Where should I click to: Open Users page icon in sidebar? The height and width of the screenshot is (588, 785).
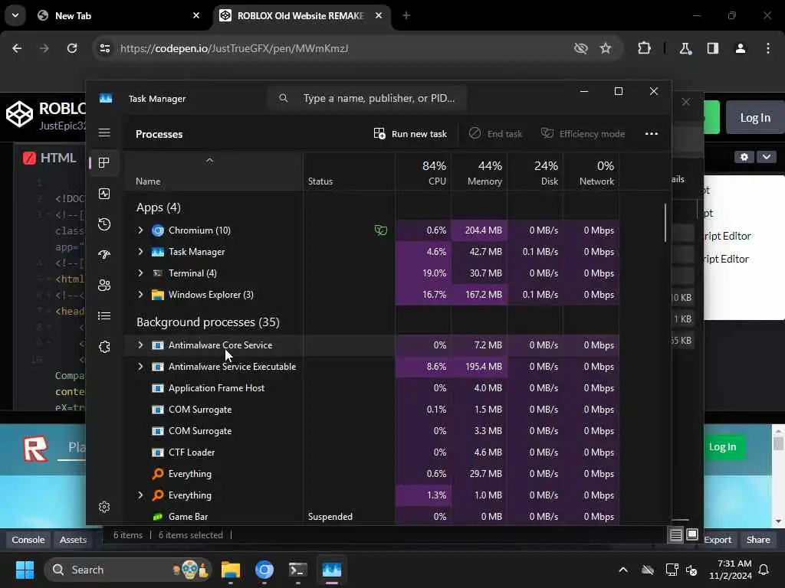coord(104,286)
